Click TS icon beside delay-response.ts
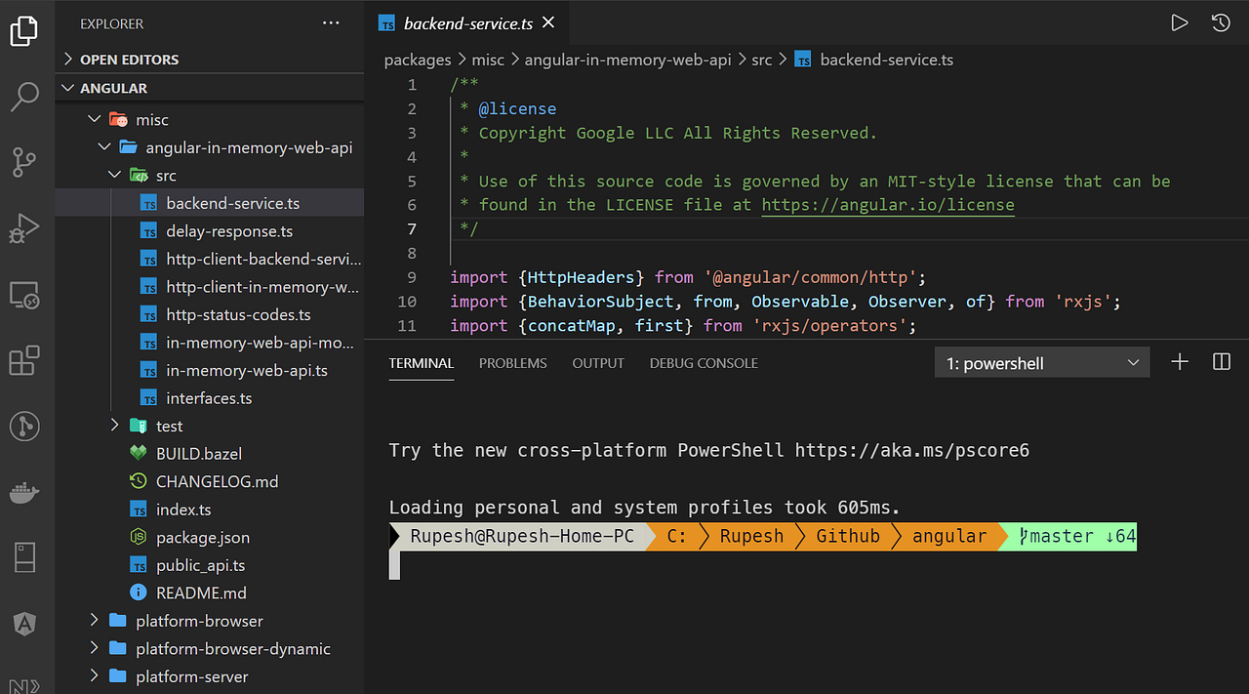Viewport: 1249px width, 694px height. [x=148, y=231]
